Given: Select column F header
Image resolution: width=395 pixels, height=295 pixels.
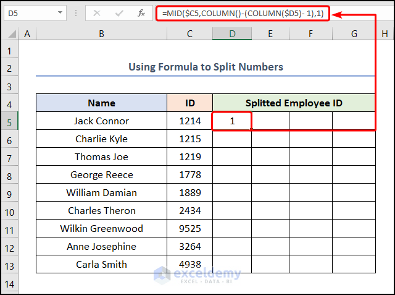Looking at the screenshot, I should 310,34.
